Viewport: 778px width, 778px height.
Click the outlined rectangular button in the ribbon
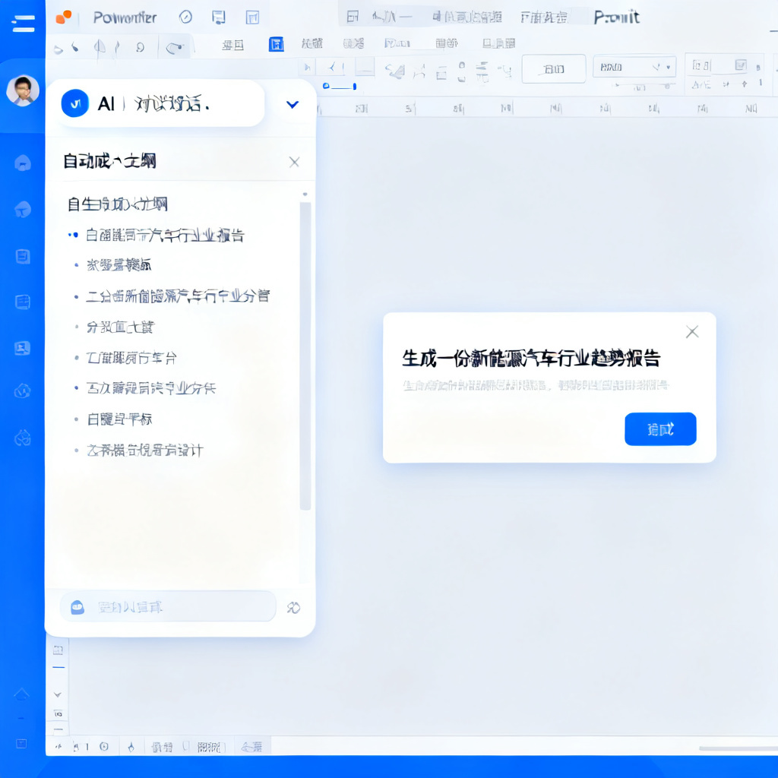[554, 69]
